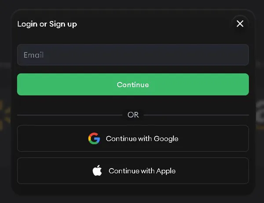Screen dimensions: 264x203
Task: Focus the Email input field
Action: click(x=133, y=55)
